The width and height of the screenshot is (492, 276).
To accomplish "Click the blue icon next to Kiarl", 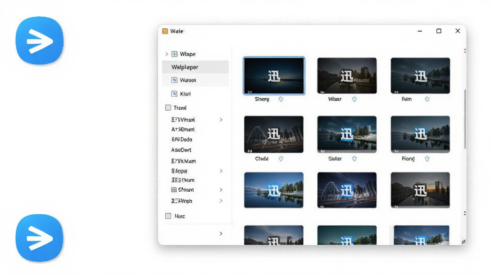I will (x=174, y=93).
